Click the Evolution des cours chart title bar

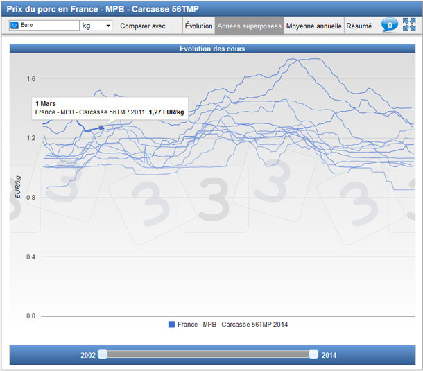click(211, 49)
